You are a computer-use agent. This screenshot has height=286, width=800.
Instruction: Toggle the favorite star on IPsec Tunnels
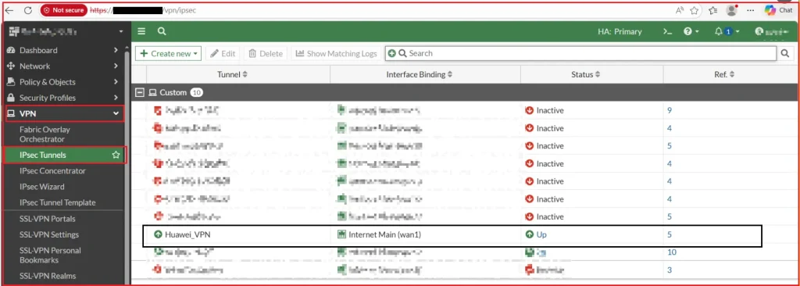pyautogui.click(x=116, y=155)
